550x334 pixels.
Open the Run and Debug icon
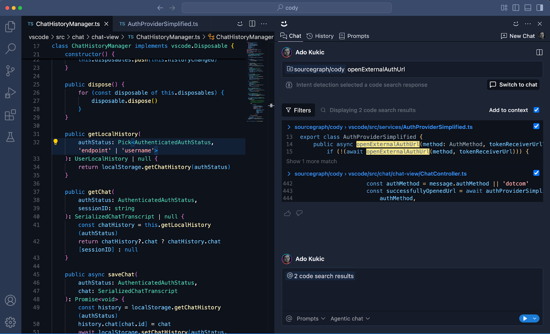pos(10,93)
